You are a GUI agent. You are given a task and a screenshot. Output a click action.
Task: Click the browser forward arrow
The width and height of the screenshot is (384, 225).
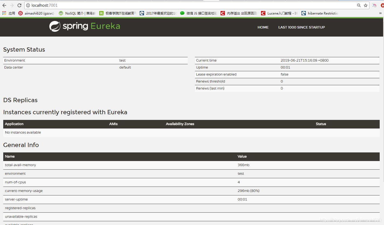click(x=12, y=5)
